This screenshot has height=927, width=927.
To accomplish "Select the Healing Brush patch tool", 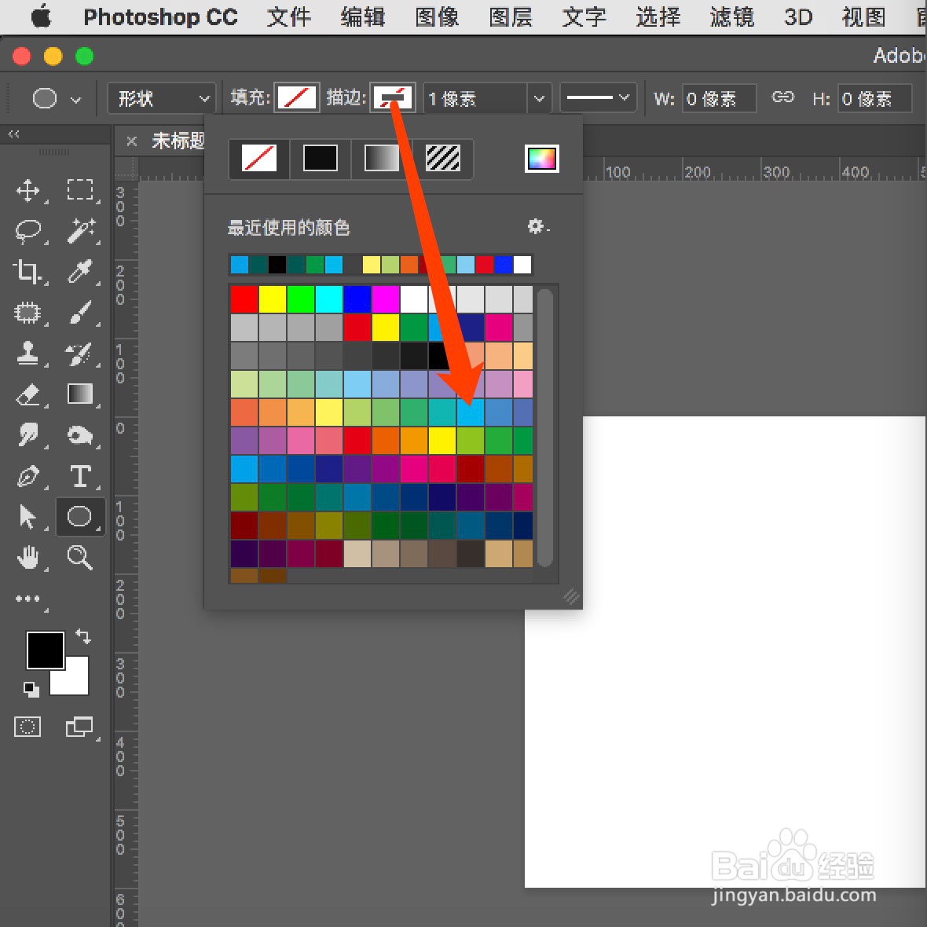I will 27,312.
